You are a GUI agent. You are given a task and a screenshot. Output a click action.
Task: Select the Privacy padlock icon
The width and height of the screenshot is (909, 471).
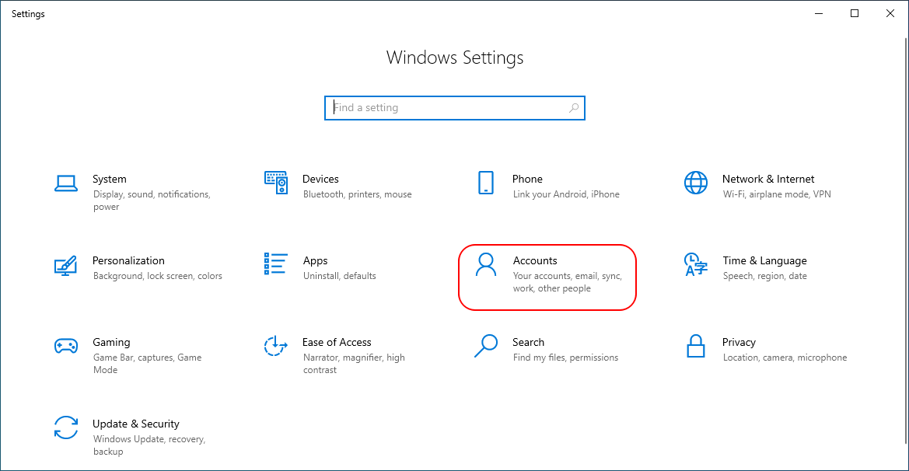[x=696, y=347]
